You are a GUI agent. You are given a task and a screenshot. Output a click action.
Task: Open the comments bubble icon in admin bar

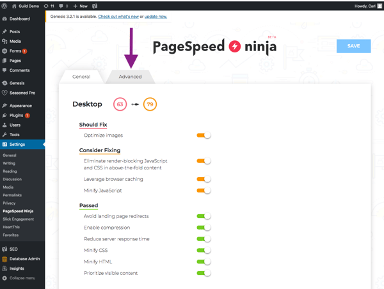point(61,6)
